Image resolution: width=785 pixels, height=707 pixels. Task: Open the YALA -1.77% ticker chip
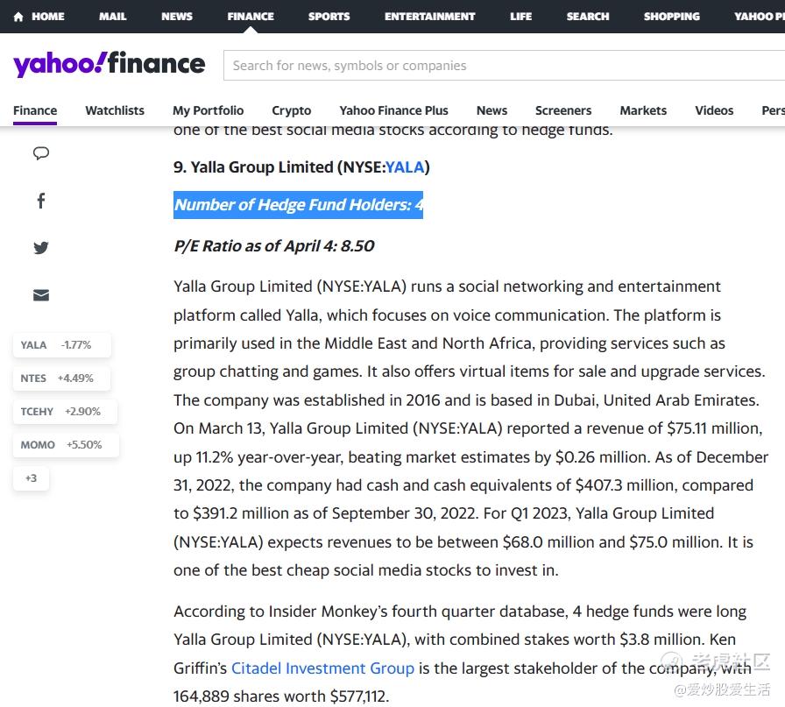[x=62, y=345]
